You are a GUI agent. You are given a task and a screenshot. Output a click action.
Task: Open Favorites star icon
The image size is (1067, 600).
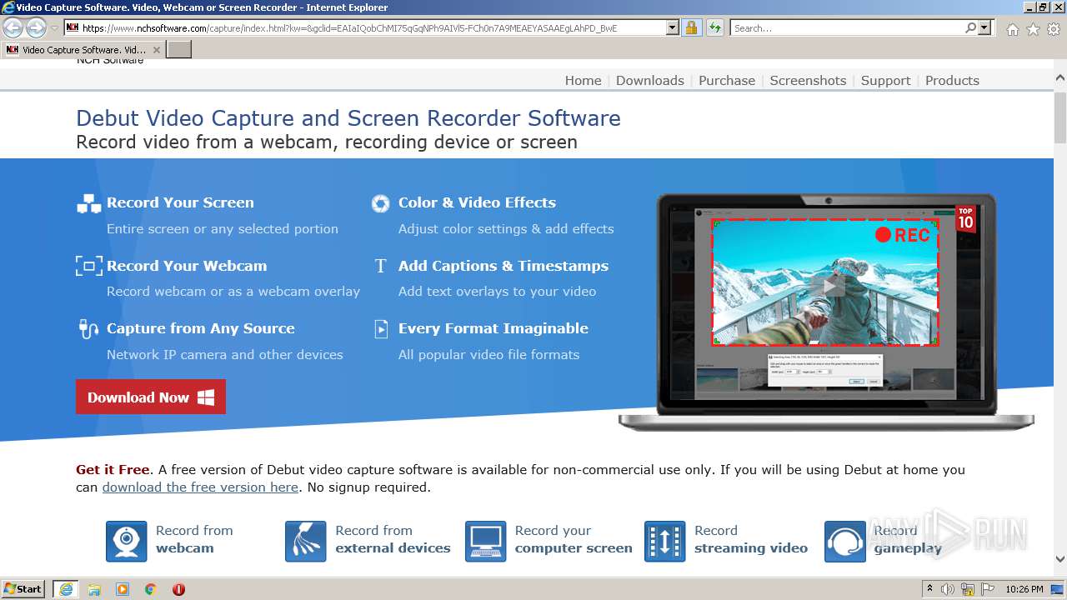pos(1033,29)
